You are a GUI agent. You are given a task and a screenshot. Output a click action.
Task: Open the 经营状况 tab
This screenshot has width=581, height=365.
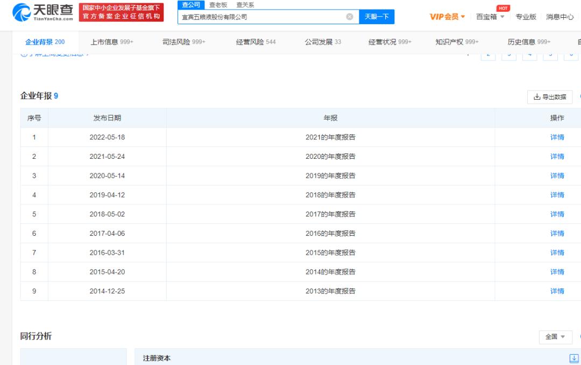click(x=390, y=42)
